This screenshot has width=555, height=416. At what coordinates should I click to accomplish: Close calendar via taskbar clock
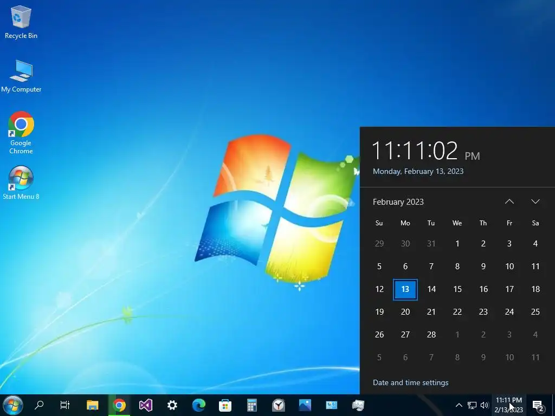point(508,405)
